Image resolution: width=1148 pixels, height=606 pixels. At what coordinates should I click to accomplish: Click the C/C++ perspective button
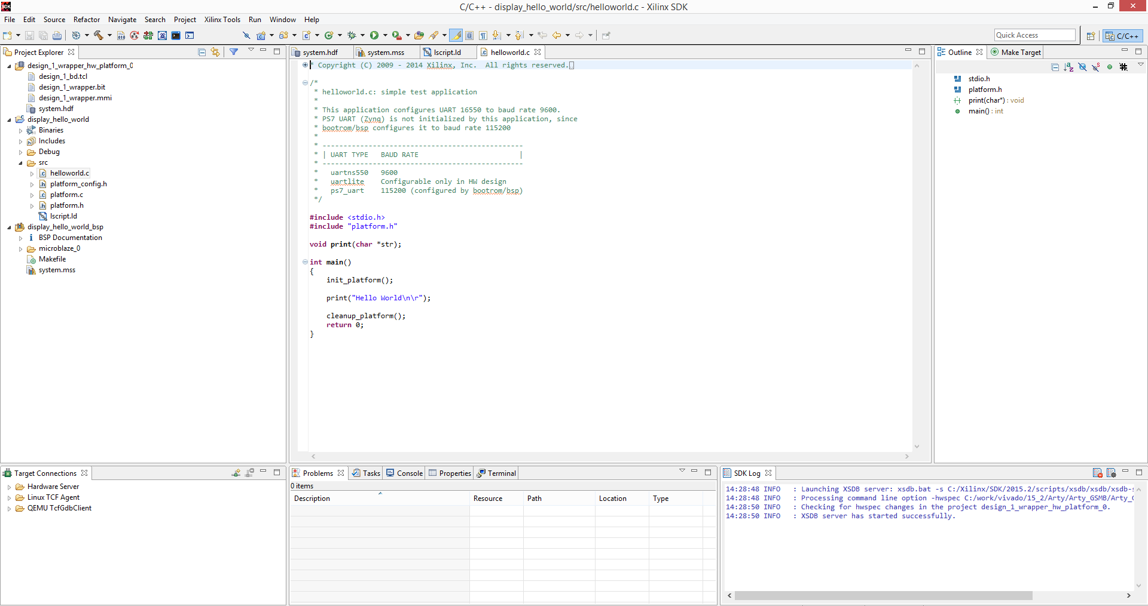pyautogui.click(x=1122, y=36)
